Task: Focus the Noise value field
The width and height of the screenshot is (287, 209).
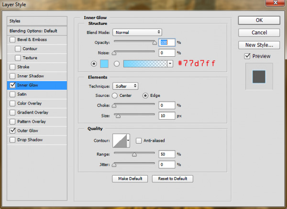Action: 167,53
